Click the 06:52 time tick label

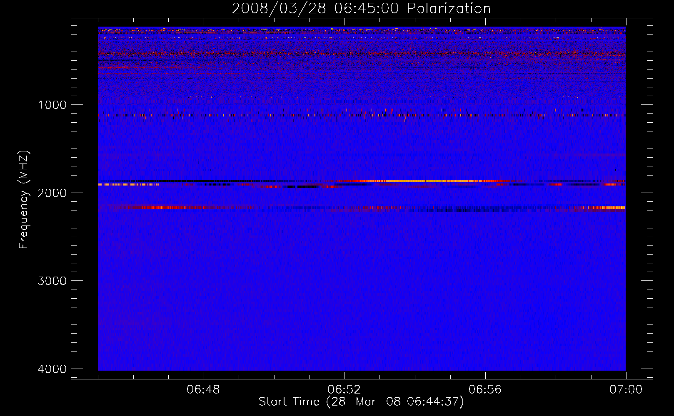(344, 390)
